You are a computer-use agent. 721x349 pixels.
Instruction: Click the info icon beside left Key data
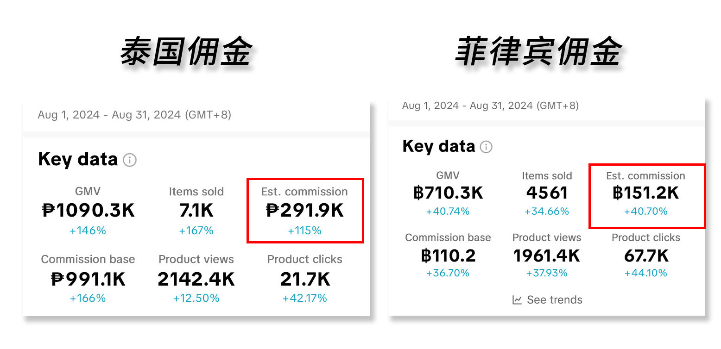[130, 161]
